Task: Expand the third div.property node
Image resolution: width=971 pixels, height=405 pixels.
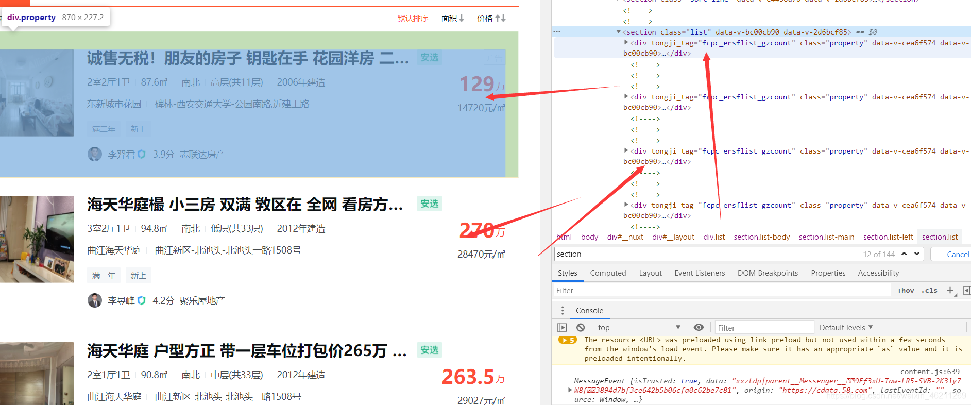Action: click(626, 151)
